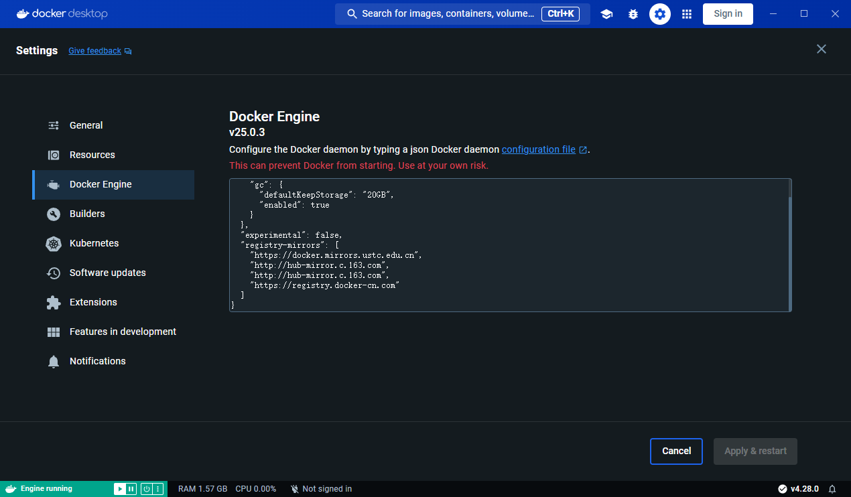The image size is (851, 497).
Task: Click the JSON editor vertical scrollbar
Action: point(789,245)
